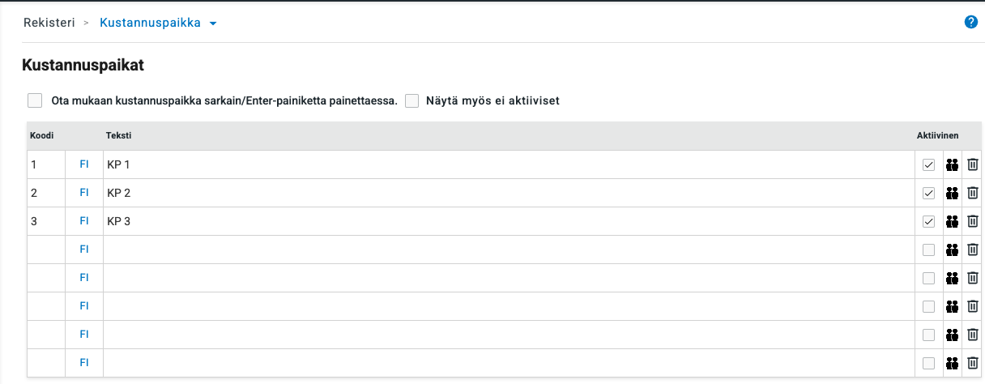The width and height of the screenshot is (985, 384).
Task: Toggle Aktiivinen checkbox for KP 3
Action: click(x=928, y=222)
